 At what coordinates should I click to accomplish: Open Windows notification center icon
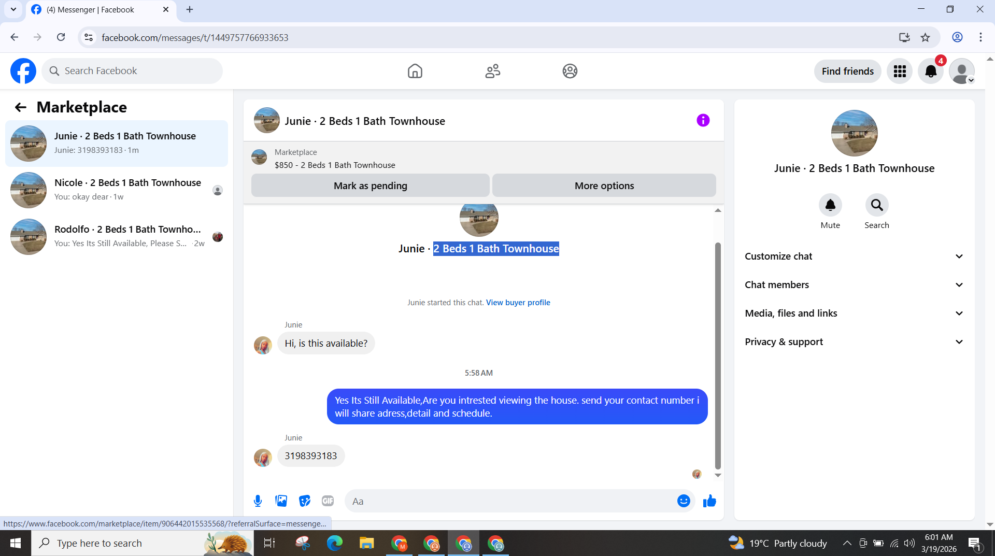(975, 543)
